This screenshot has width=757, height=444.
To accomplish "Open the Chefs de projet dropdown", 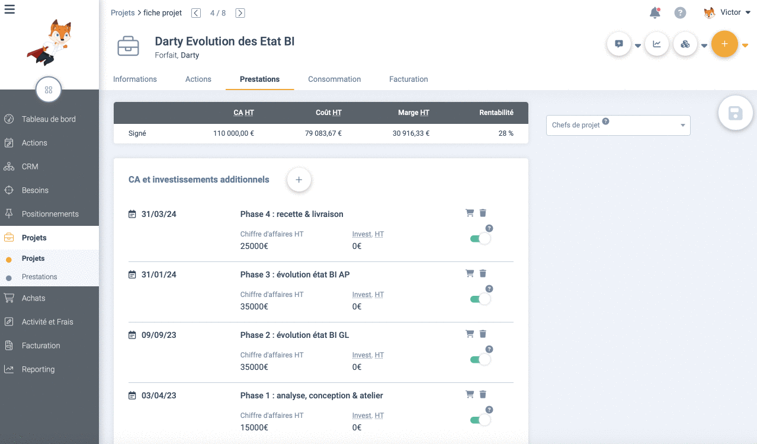I will [x=618, y=125].
